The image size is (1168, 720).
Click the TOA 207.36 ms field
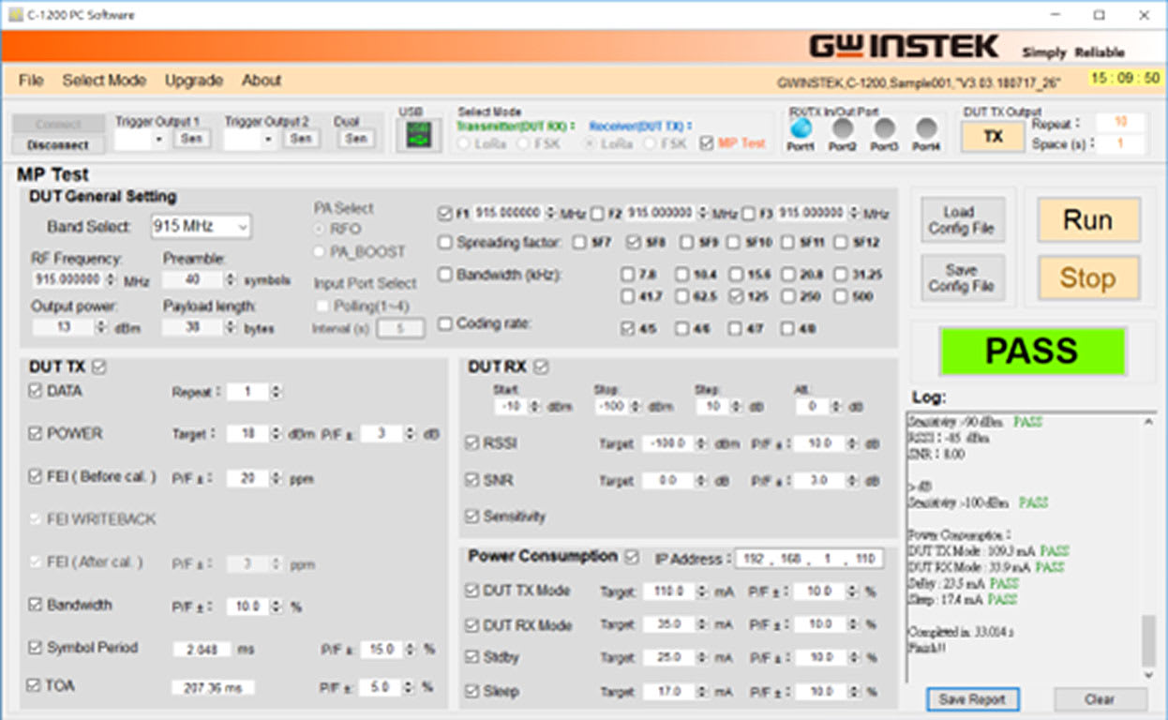[x=213, y=688]
